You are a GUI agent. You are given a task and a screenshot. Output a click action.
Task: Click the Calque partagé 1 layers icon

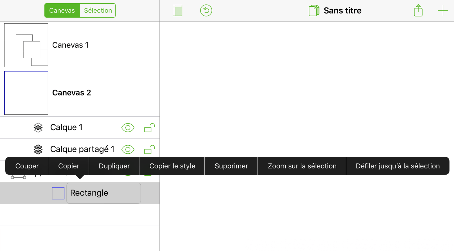[38, 149]
